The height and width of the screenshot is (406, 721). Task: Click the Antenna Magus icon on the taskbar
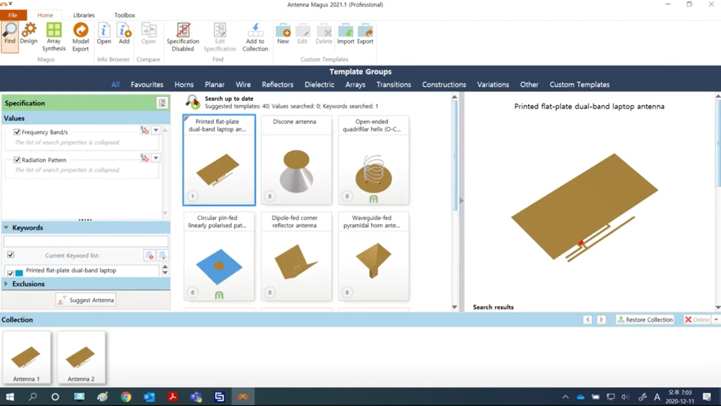pos(243,397)
